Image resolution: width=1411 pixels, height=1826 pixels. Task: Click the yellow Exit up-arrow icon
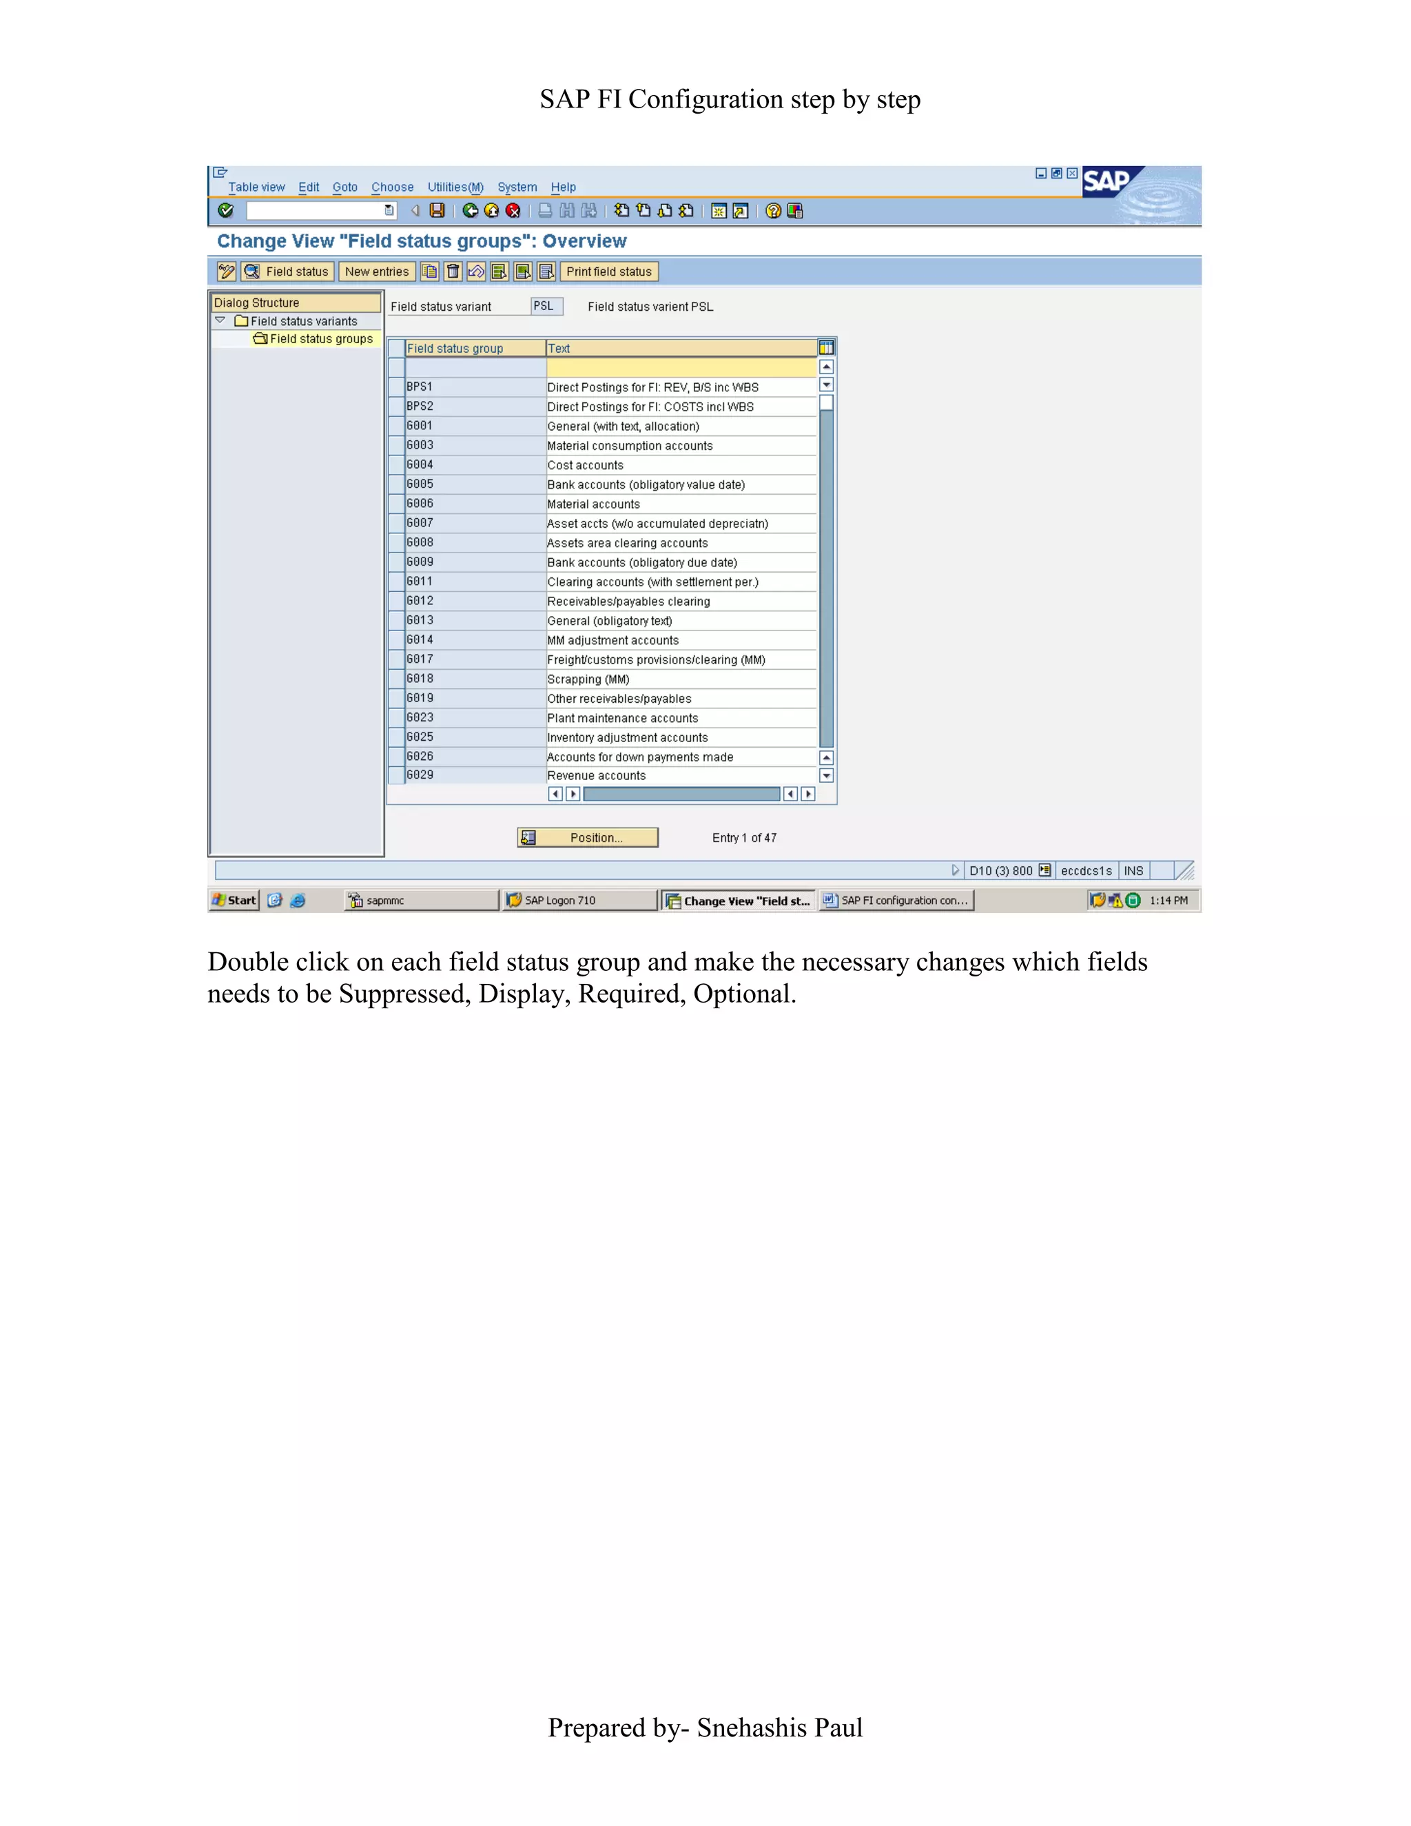pos(491,211)
